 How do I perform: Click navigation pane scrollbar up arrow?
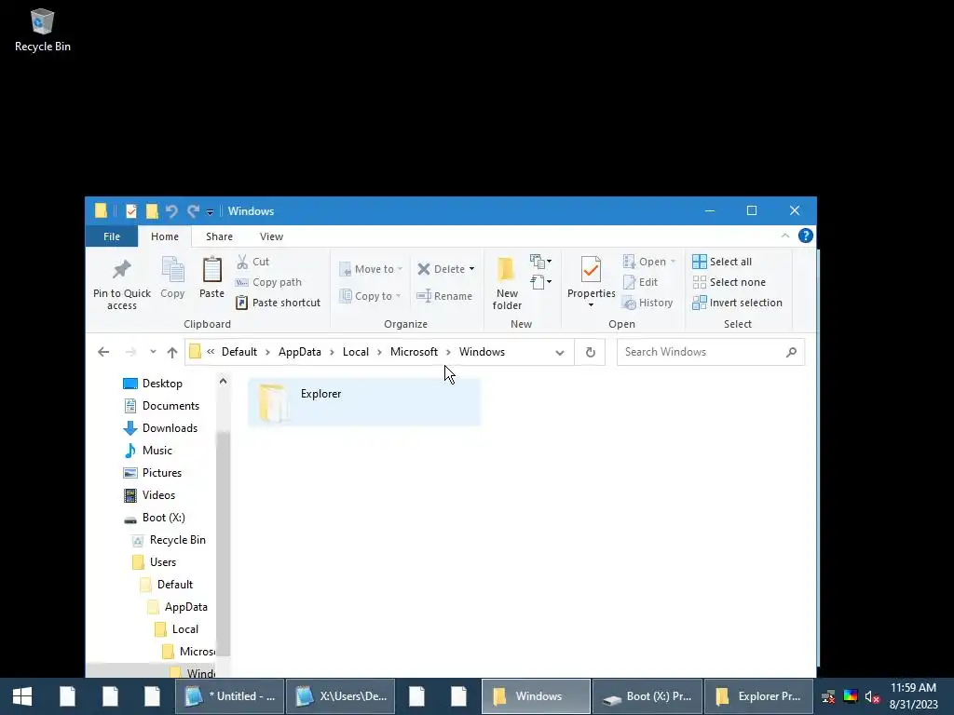coord(224,381)
